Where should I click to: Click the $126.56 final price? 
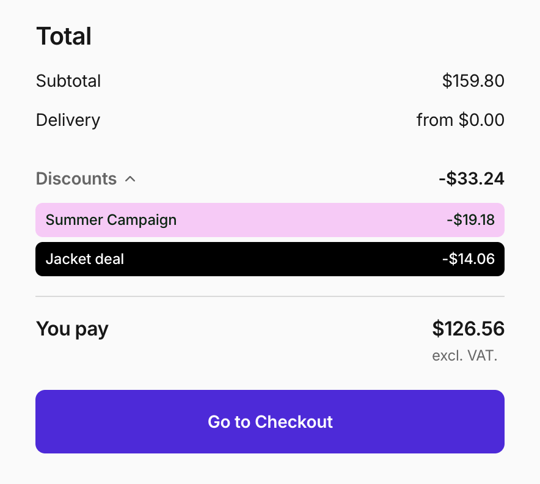pos(468,329)
